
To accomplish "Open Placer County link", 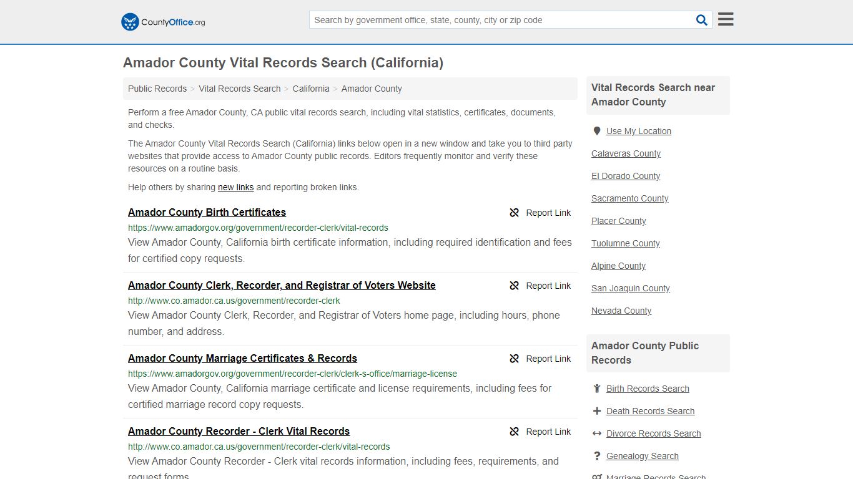I will pos(619,221).
